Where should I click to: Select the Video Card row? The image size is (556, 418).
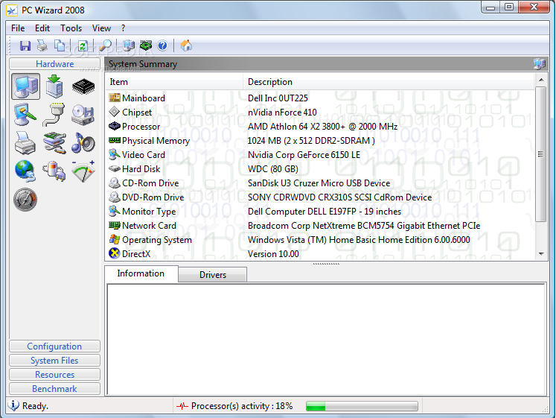point(319,155)
